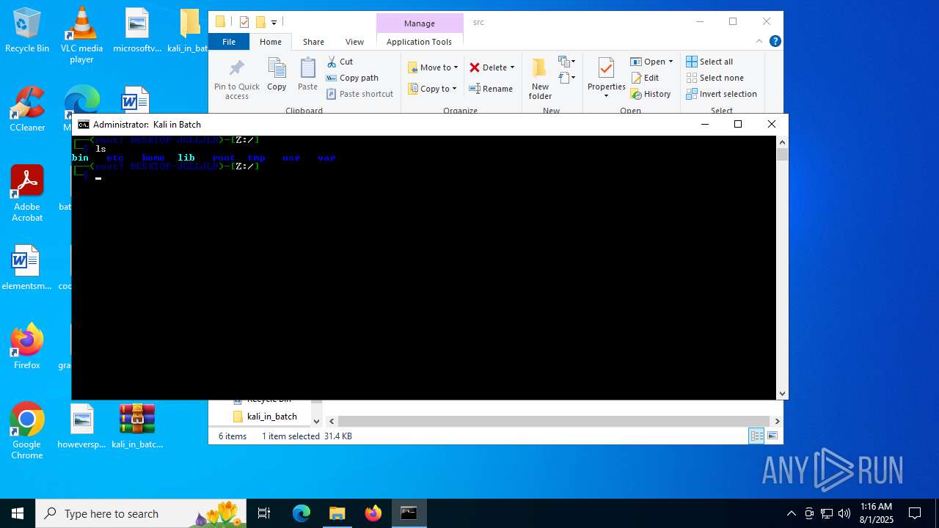
Task: Click the Explorer horizontal scrollbar track
Action: pos(554,421)
